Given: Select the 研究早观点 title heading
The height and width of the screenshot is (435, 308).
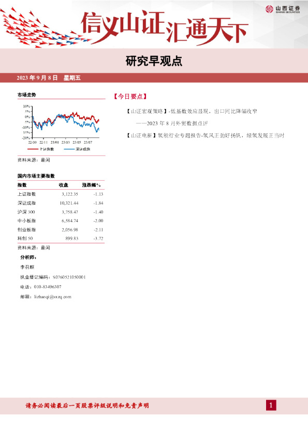Looking at the screenshot, I should point(154,61).
